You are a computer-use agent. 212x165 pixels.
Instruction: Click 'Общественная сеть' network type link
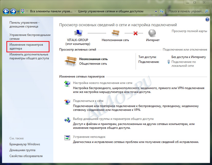(93, 64)
